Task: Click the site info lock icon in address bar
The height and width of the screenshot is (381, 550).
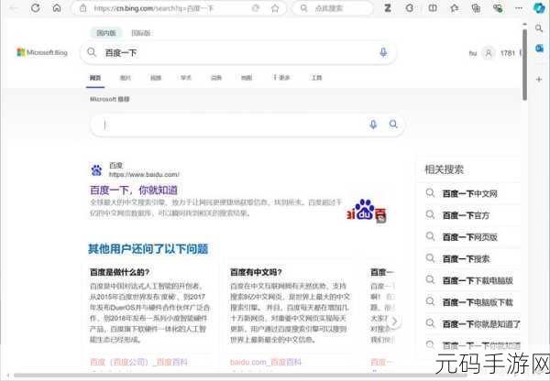Action: (82, 8)
